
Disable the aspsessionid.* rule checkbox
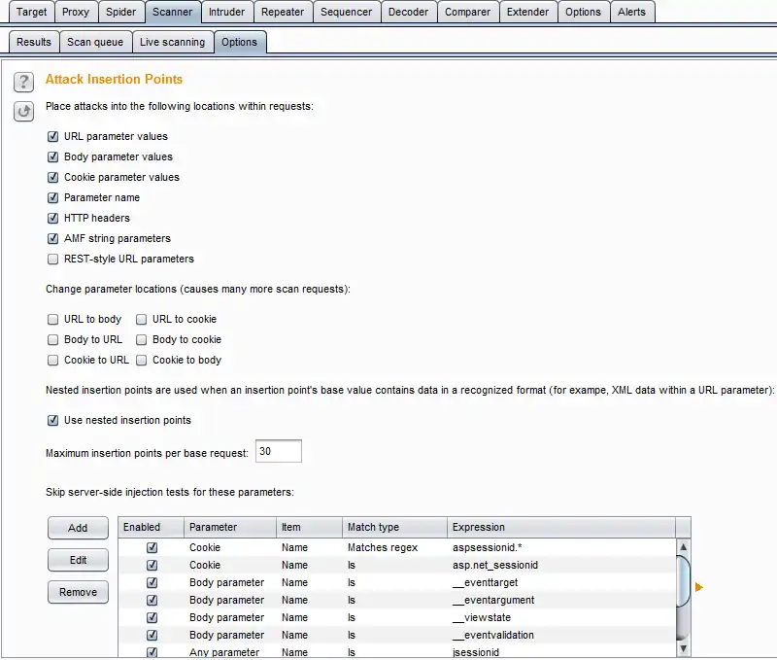pyautogui.click(x=152, y=547)
